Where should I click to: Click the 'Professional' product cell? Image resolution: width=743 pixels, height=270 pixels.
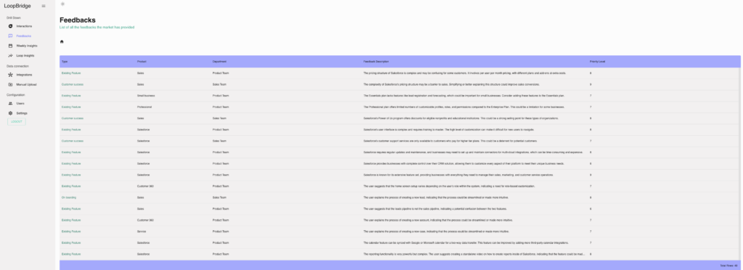(x=144, y=107)
